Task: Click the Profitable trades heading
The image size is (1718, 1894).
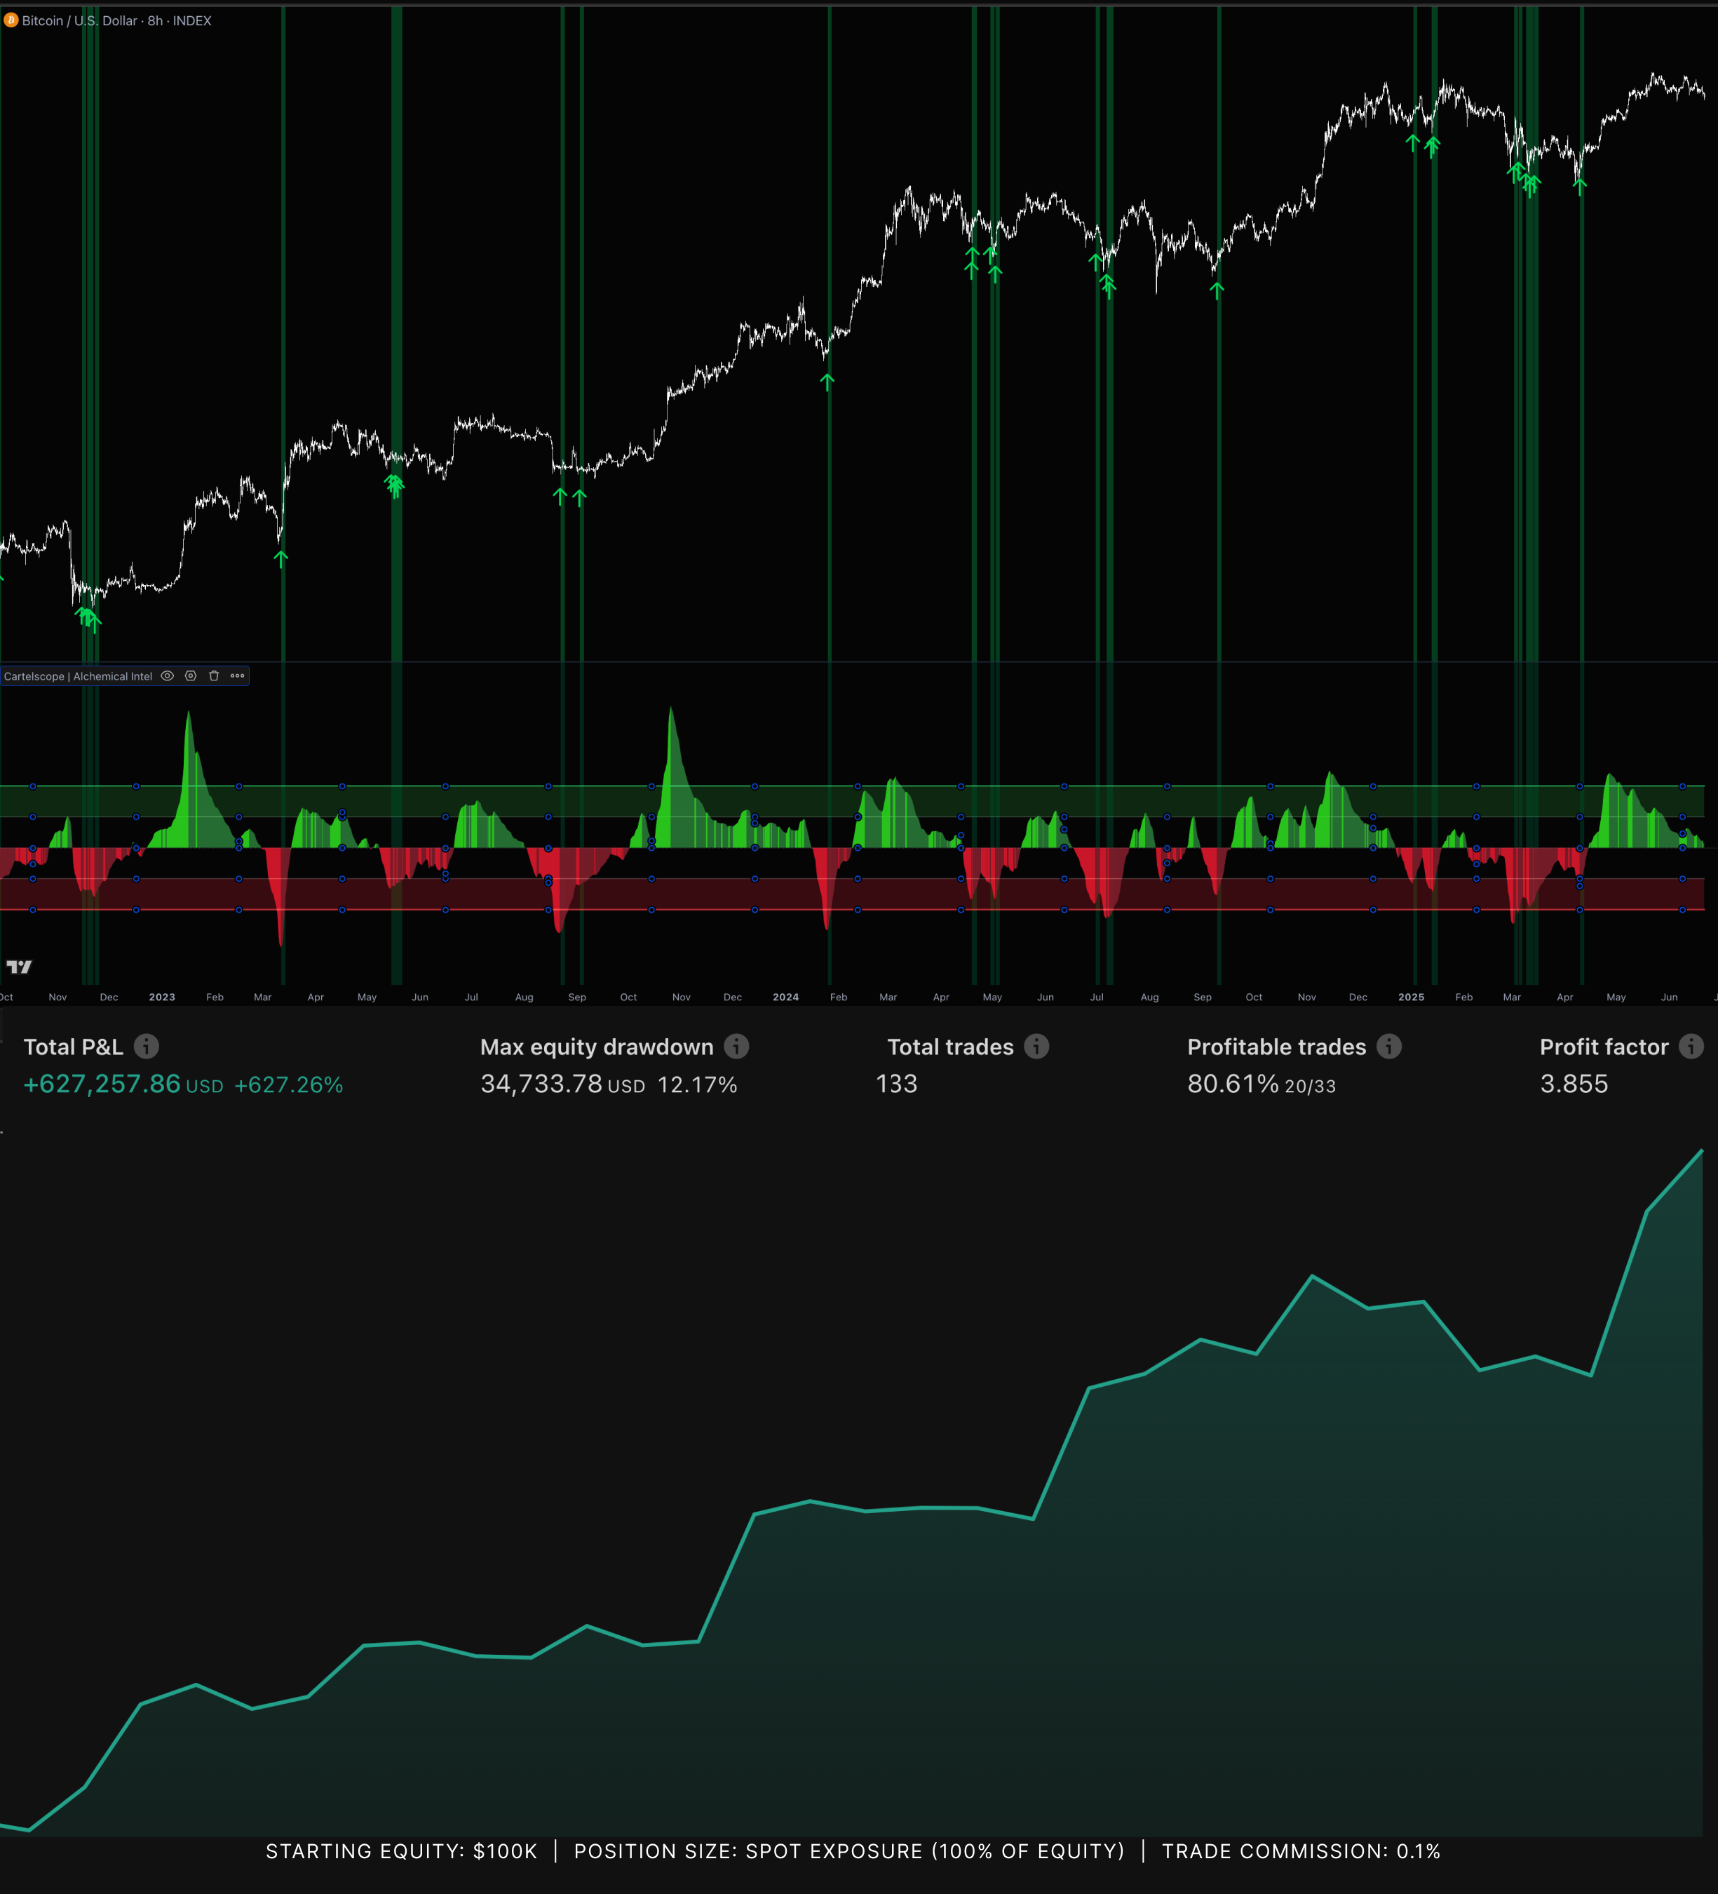Action: tap(1276, 1047)
